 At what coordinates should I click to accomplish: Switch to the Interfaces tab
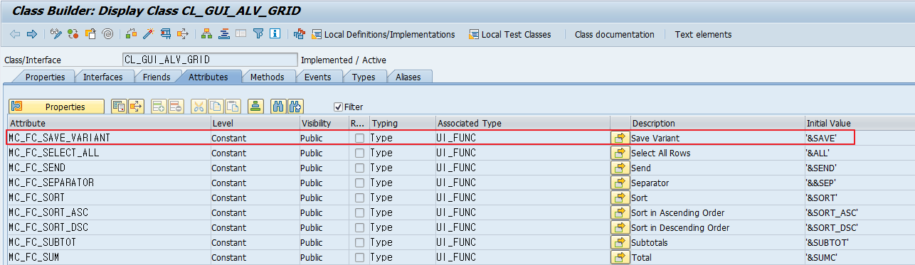[102, 77]
